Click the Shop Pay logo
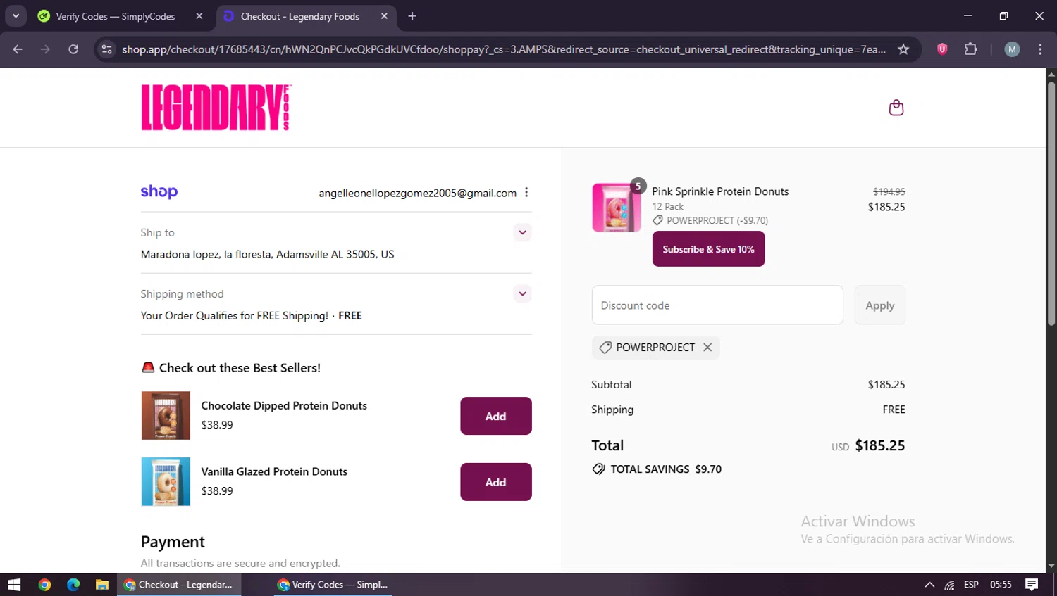 159,191
